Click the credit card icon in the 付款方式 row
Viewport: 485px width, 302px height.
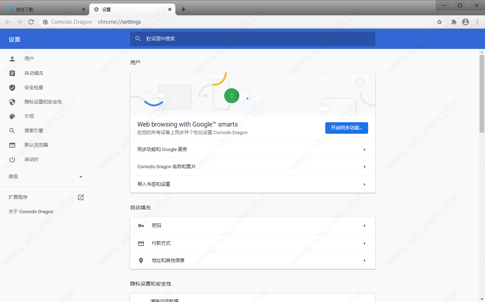click(141, 243)
